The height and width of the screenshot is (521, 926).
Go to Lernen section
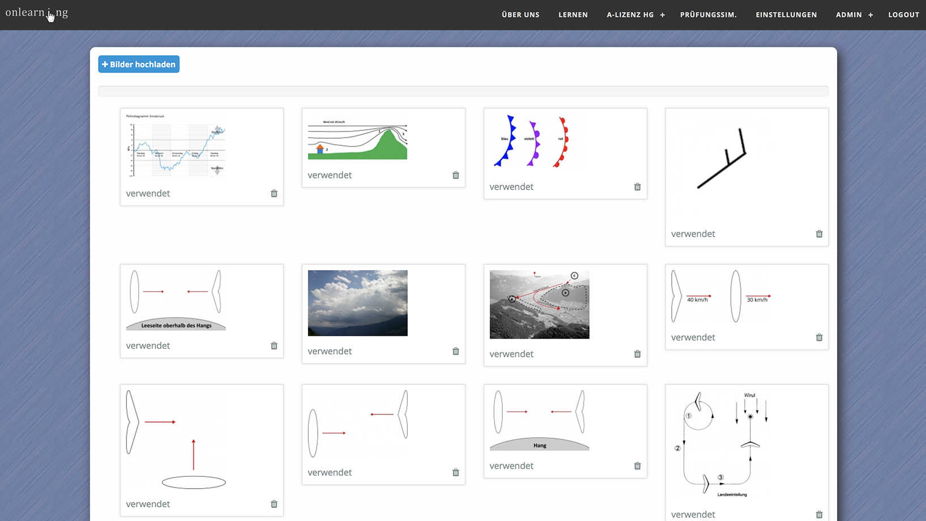click(573, 15)
